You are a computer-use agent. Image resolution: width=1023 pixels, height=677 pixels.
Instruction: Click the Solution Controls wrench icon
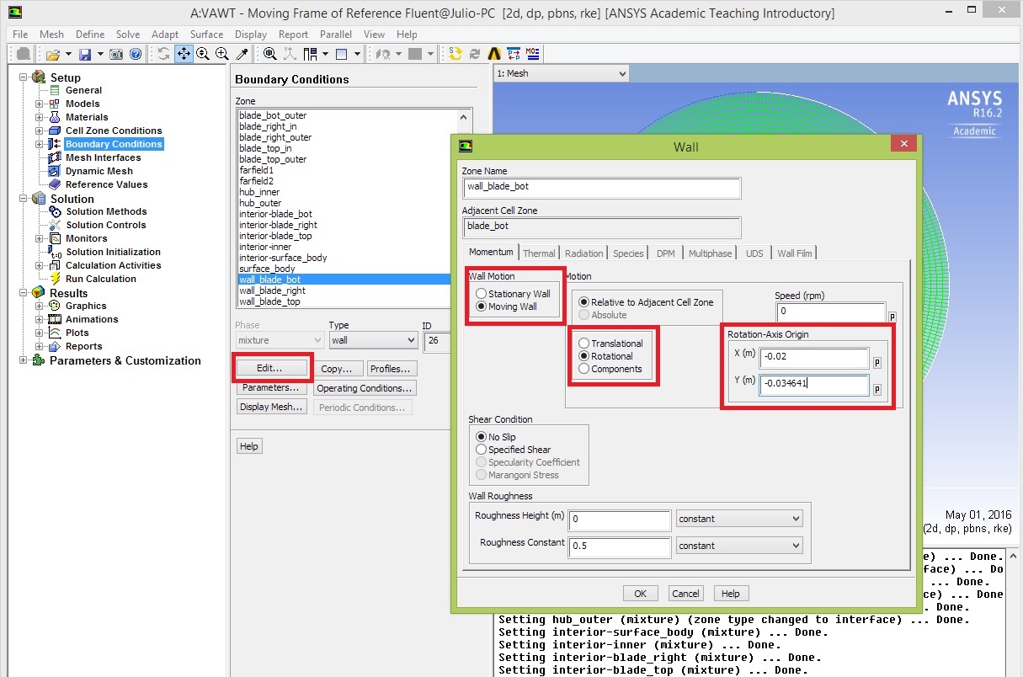(56, 225)
